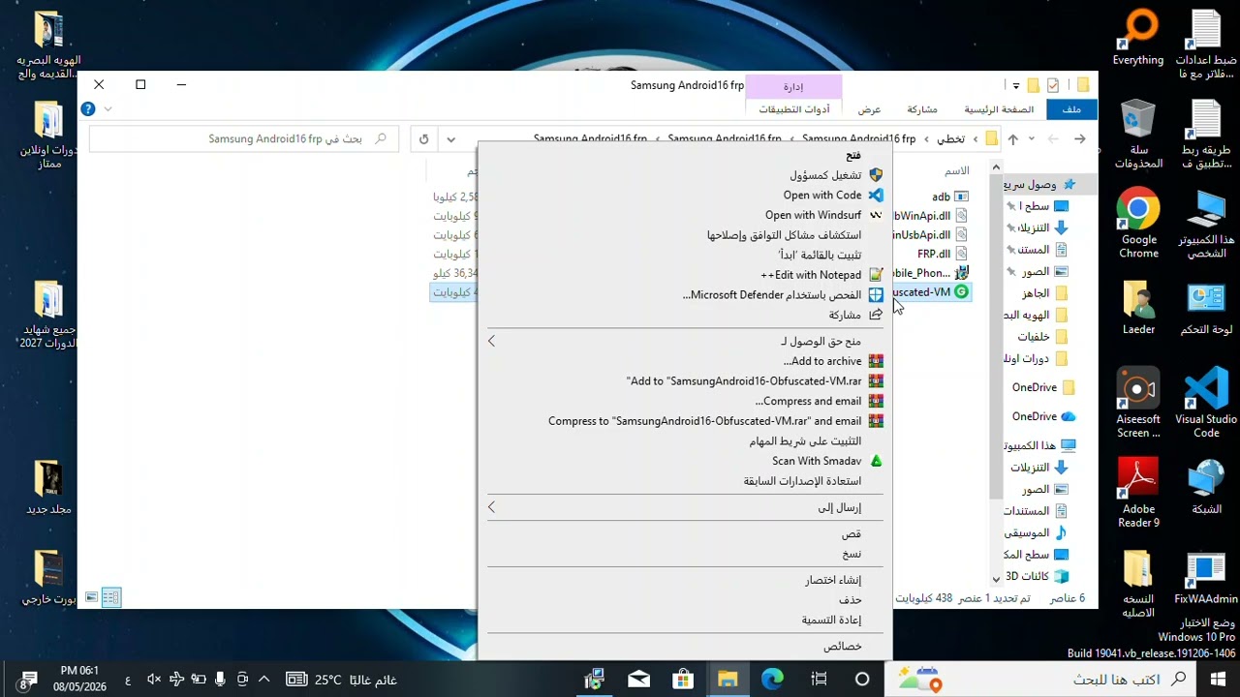1240x697 pixels.
Task: Open the 'ملف' File ribbon tab
Action: pyautogui.click(x=1071, y=109)
